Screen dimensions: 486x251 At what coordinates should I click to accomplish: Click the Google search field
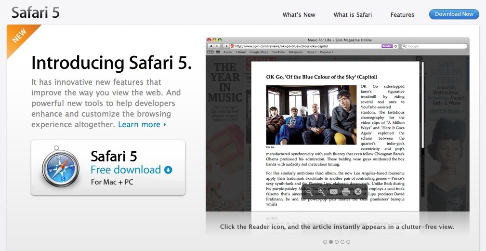pos(434,46)
